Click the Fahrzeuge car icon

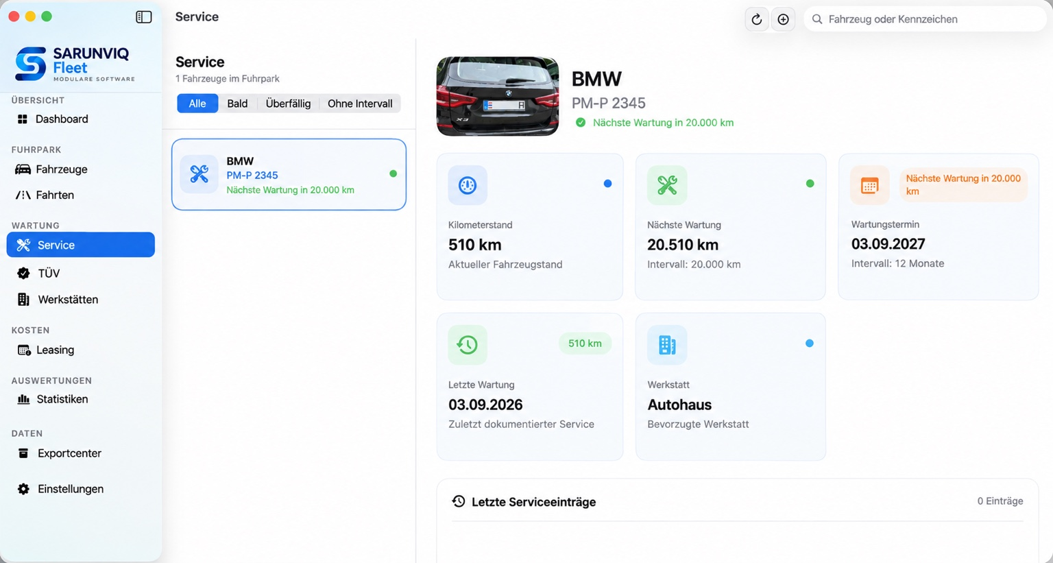23,169
